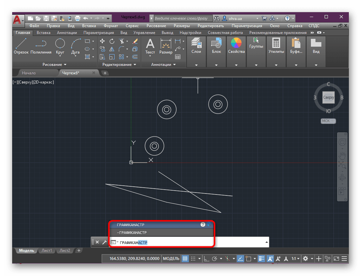
Task: Click the rectangle draw tool icon
Action: coord(87,41)
